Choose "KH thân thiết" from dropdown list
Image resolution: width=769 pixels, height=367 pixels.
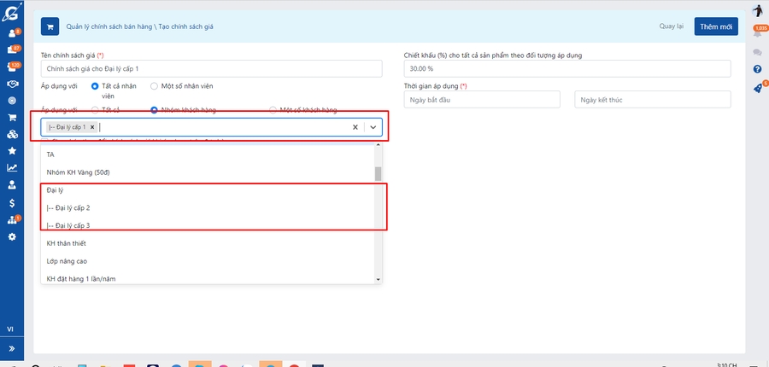point(68,243)
